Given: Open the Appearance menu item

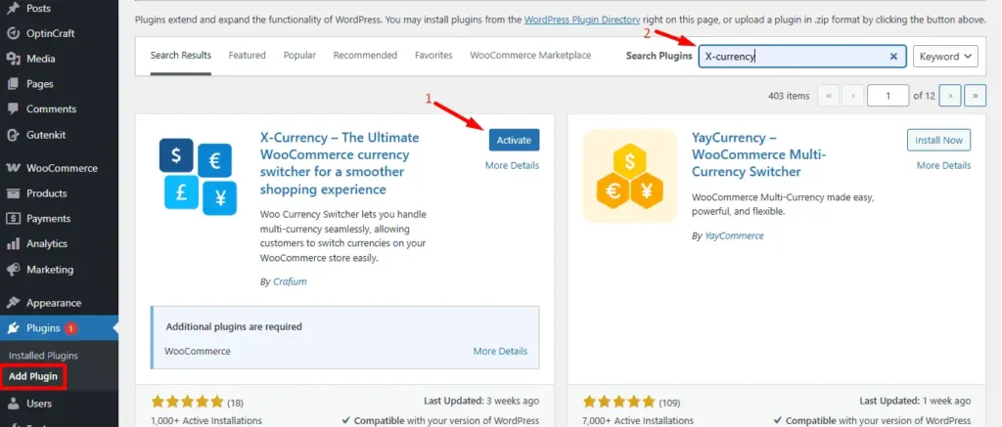Looking at the screenshot, I should (59, 303).
